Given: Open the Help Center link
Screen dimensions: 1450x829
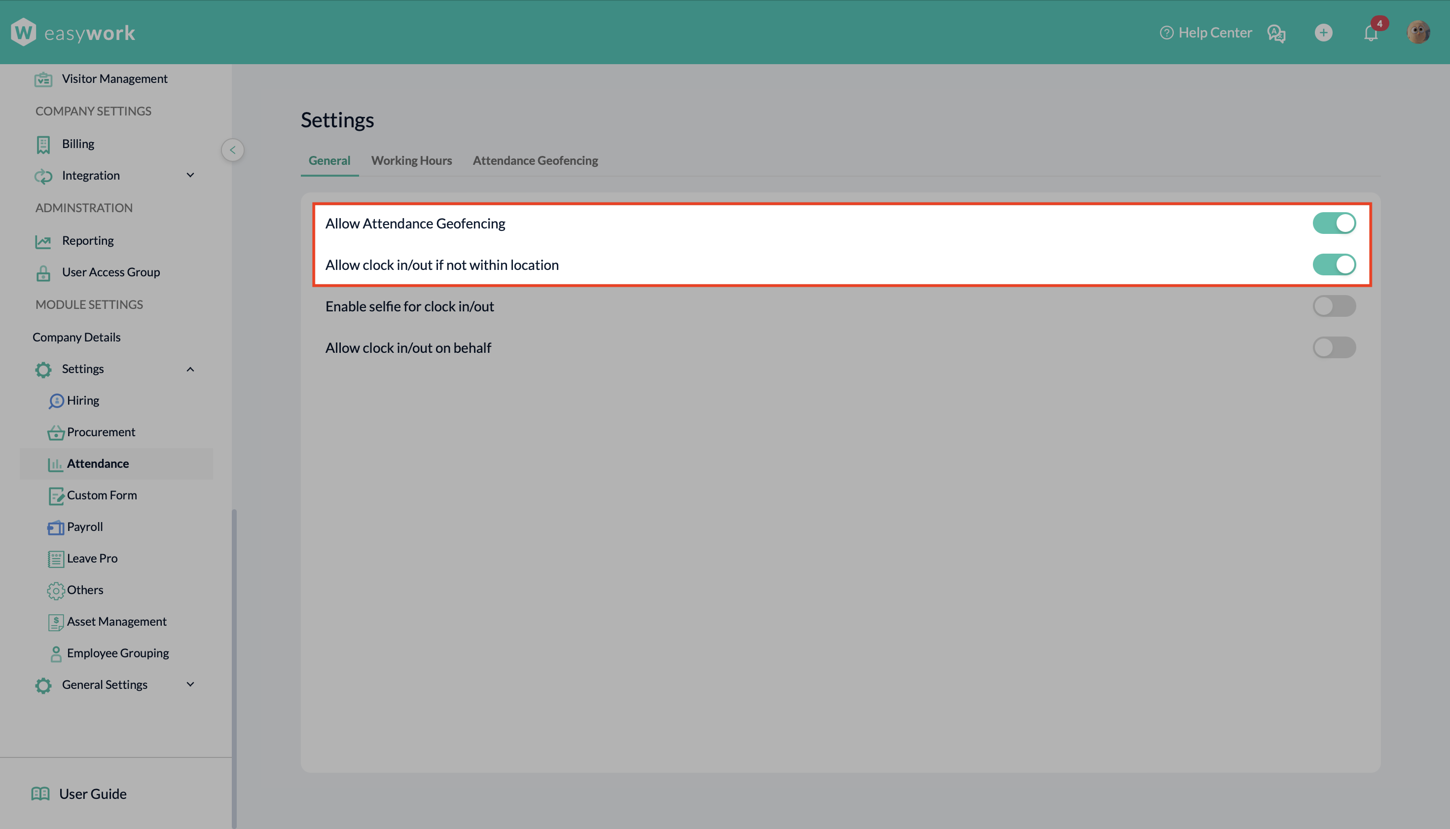Looking at the screenshot, I should pyautogui.click(x=1206, y=33).
